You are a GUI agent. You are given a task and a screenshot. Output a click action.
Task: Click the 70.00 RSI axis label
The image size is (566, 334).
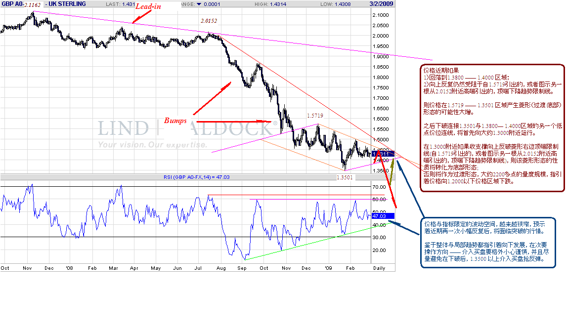379,187
